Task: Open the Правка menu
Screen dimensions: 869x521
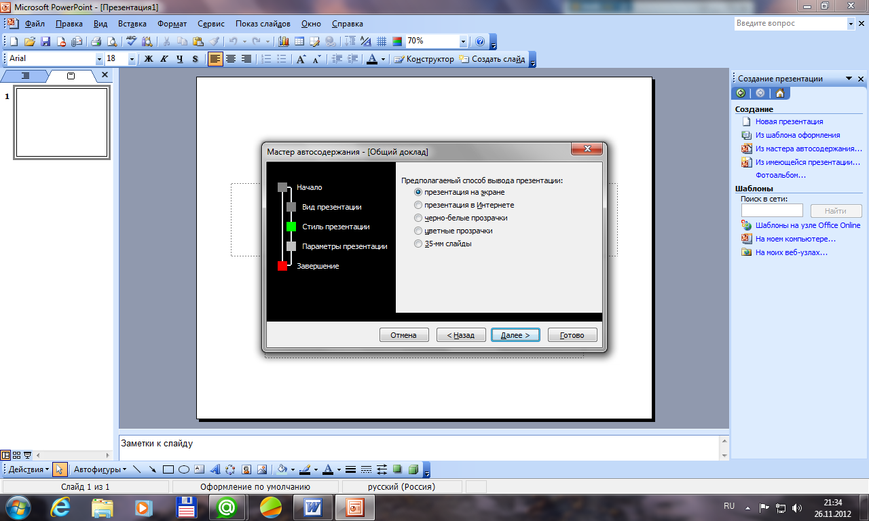Action: 69,23
